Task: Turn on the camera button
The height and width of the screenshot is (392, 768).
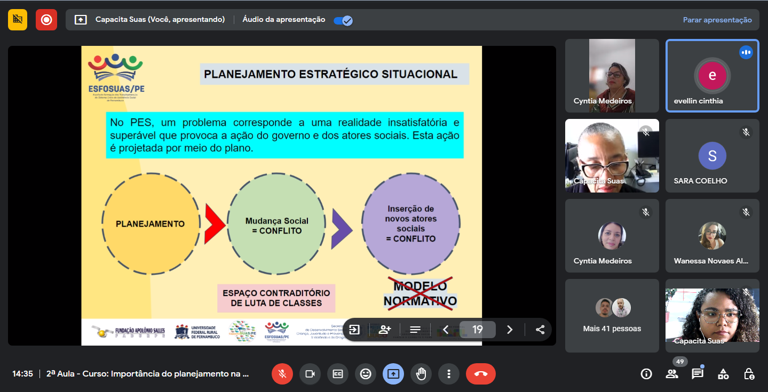Action: coord(310,374)
